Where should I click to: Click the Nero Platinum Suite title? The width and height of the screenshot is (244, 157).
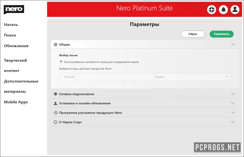click(145, 8)
